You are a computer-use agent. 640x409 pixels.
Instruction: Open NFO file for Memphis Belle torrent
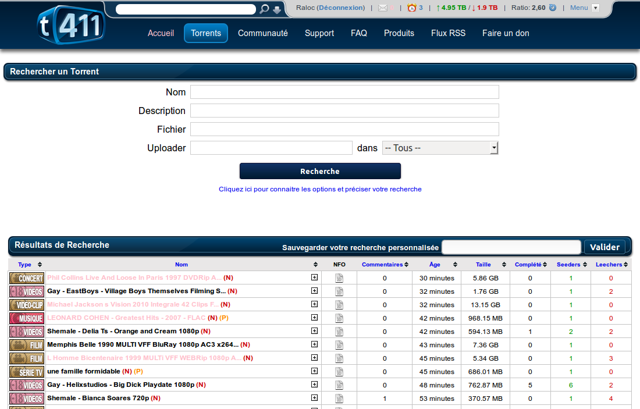(339, 346)
